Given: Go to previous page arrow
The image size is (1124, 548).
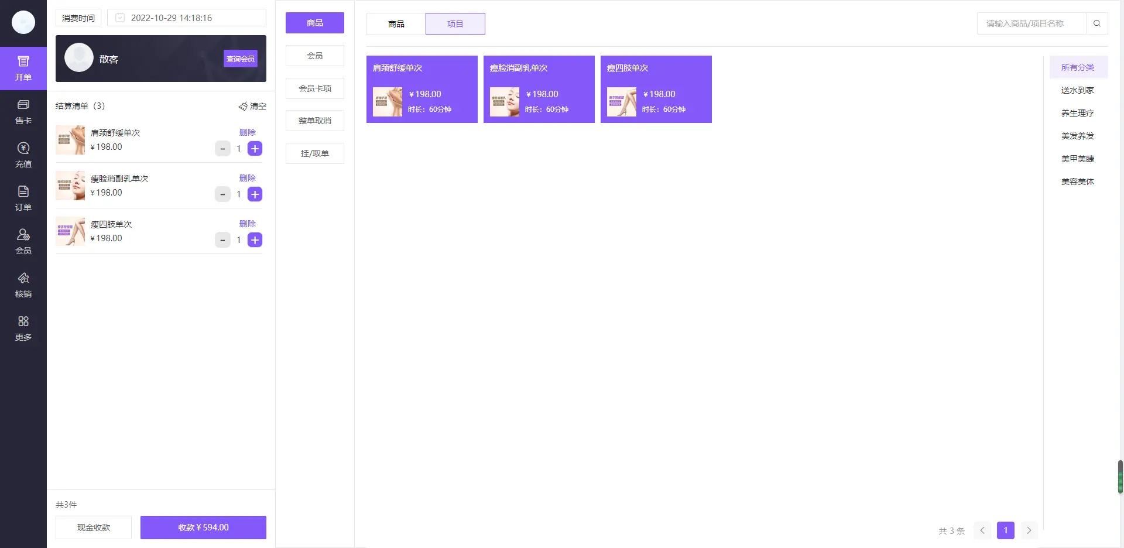Looking at the screenshot, I should (982, 530).
